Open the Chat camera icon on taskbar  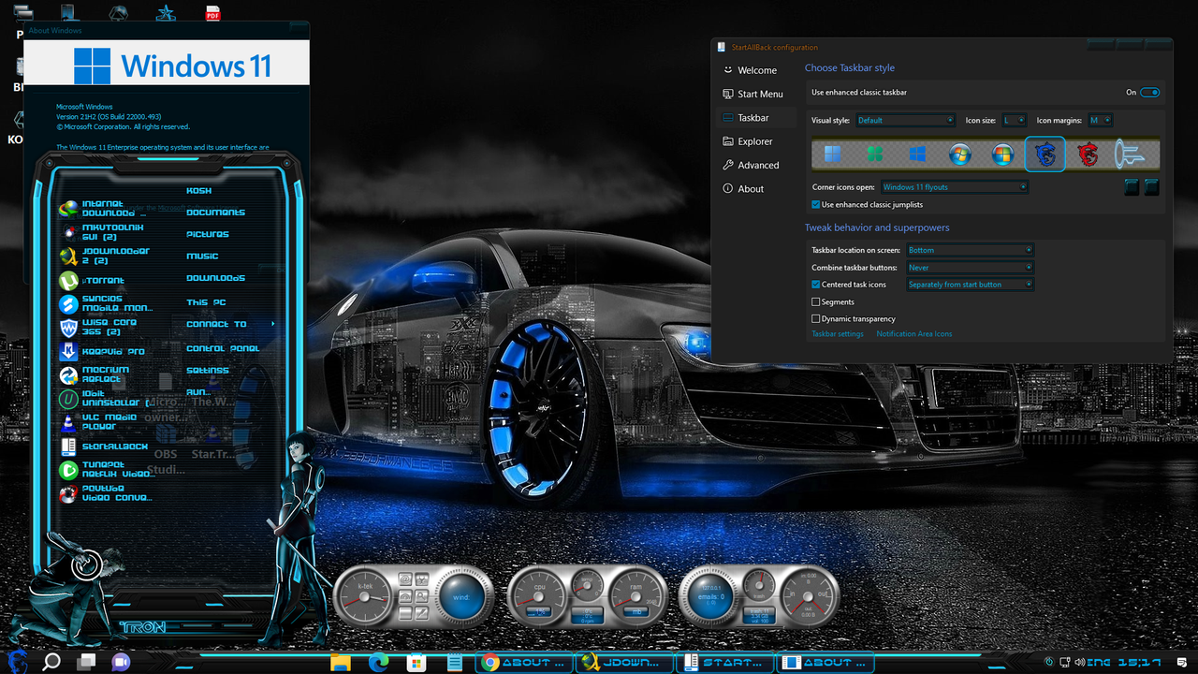coord(121,661)
